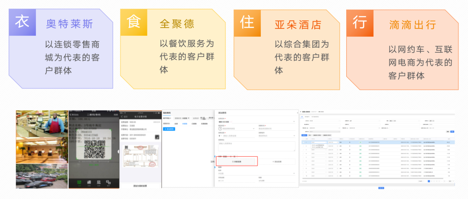Screen dimensions: 468x199
Task: Click the blue search button above the table
Action: (452, 132)
